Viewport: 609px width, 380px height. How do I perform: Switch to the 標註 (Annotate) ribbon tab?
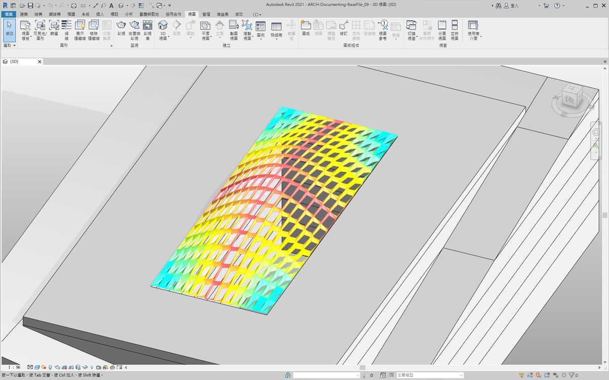[114, 14]
